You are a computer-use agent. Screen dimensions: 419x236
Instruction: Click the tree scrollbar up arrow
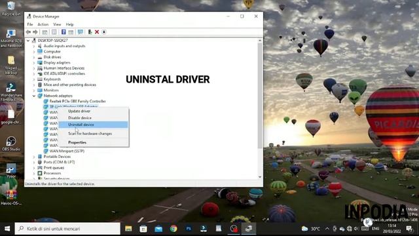pos(260,41)
